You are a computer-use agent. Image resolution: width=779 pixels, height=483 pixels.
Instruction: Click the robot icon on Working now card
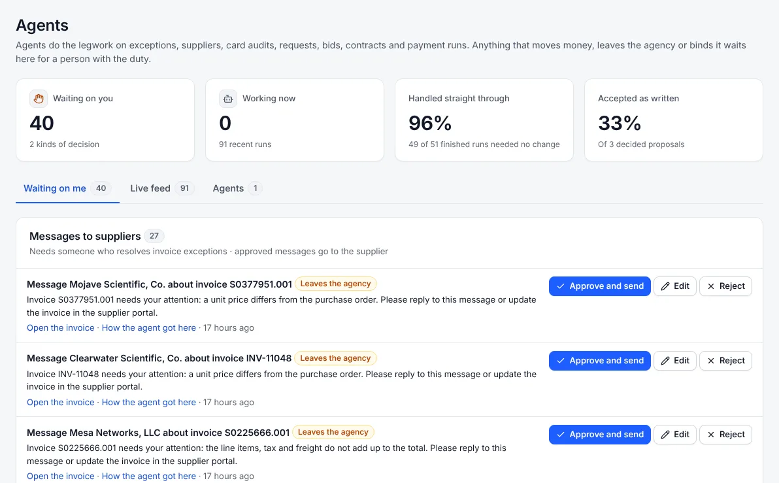click(228, 99)
